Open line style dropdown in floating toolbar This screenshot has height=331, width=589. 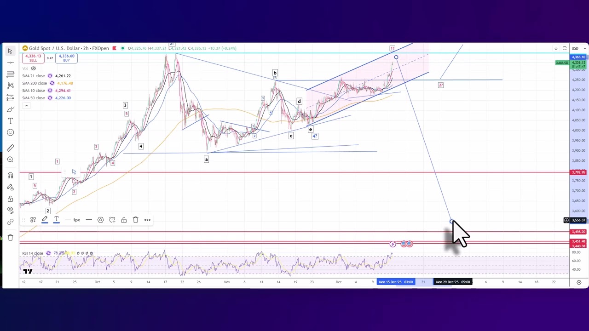[89, 220]
